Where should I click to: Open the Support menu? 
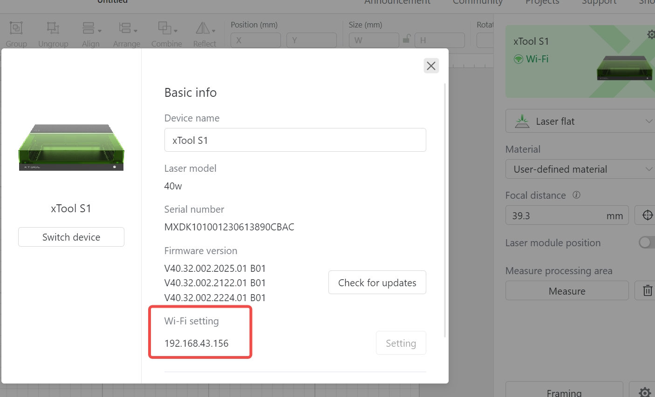coord(599,2)
